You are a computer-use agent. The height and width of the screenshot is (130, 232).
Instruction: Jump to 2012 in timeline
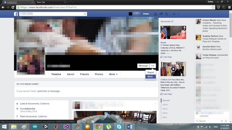[165, 113]
